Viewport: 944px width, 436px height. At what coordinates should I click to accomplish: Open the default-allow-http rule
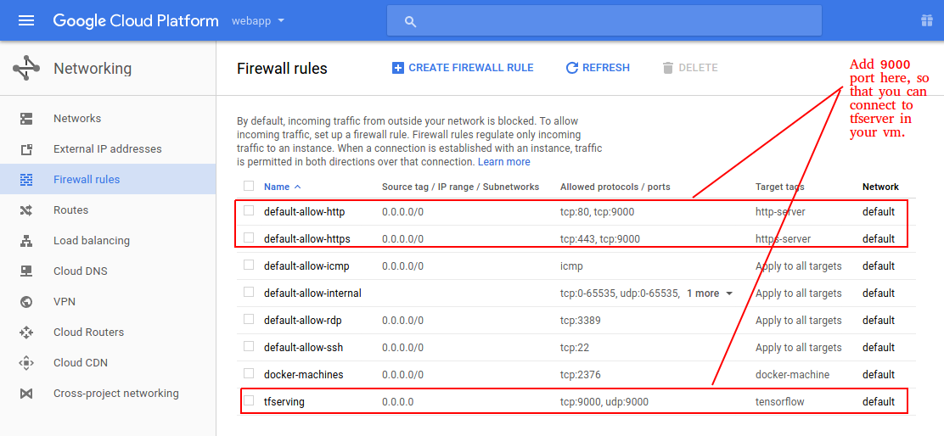(304, 212)
